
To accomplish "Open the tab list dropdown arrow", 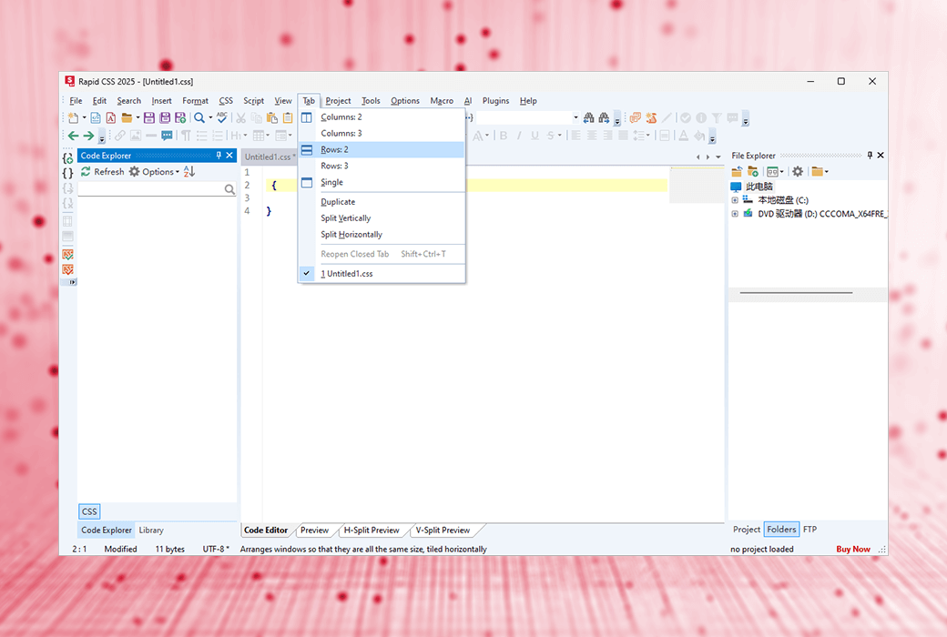I will point(718,157).
